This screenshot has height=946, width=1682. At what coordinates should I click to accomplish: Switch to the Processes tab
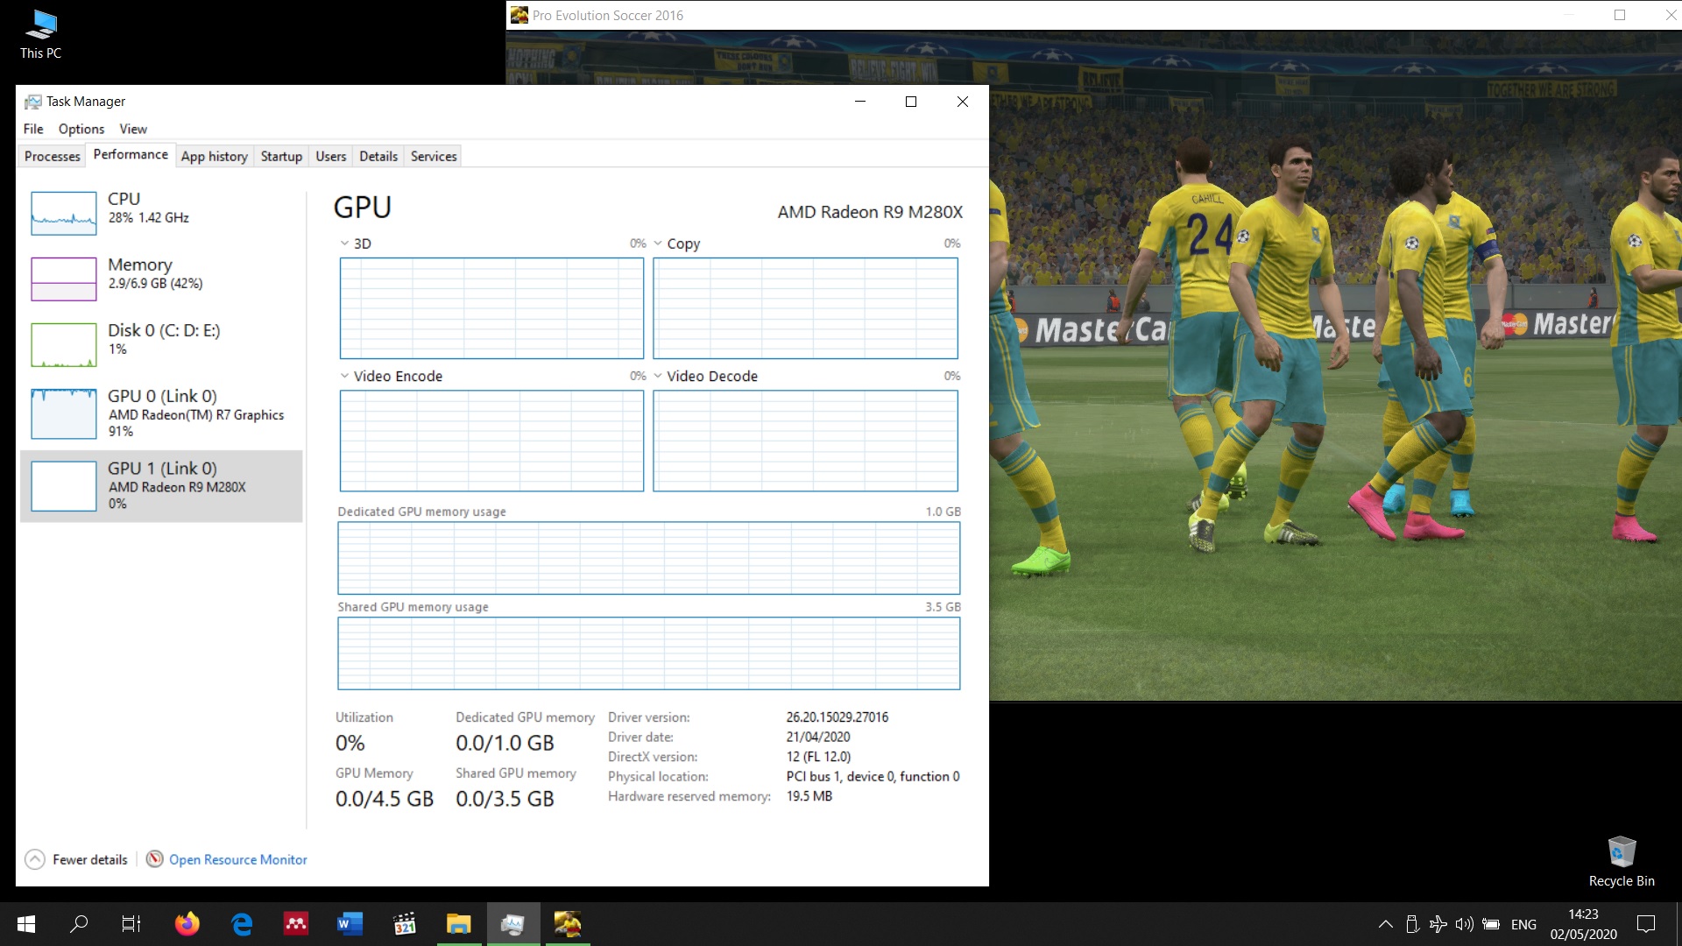pyautogui.click(x=53, y=156)
